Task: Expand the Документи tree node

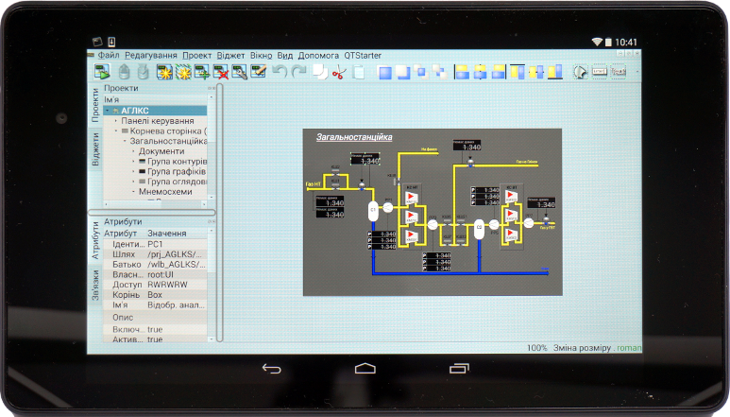Action: click(133, 151)
